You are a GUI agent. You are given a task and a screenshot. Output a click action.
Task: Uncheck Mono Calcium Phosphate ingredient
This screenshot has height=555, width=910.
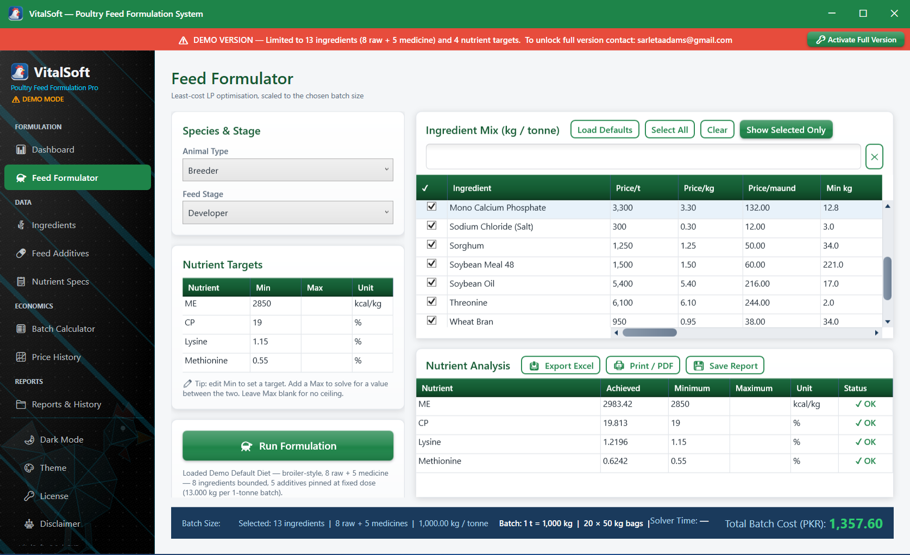(432, 206)
